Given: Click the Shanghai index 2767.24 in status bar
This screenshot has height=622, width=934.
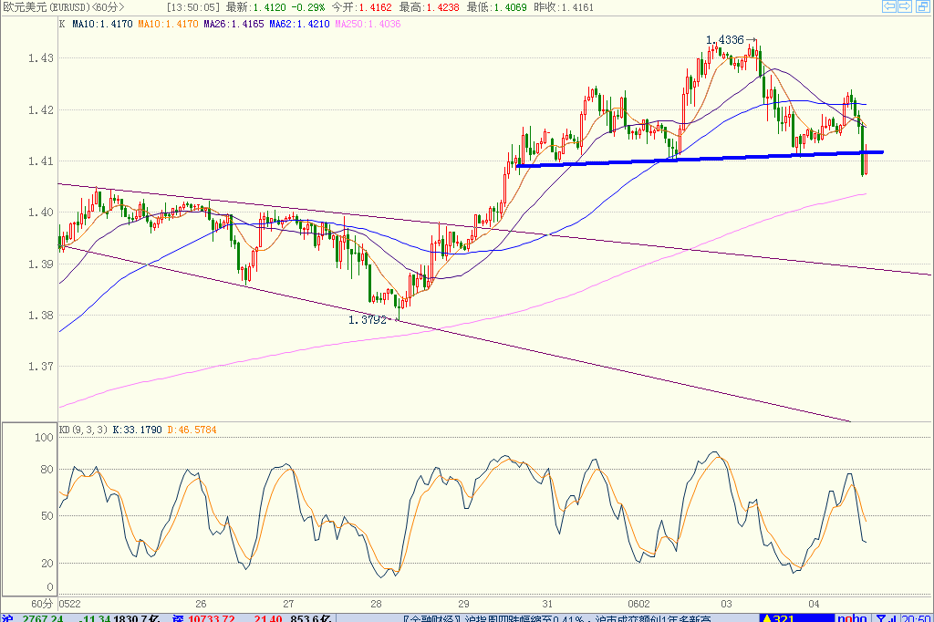Looking at the screenshot, I should click(x=43, y=618).
